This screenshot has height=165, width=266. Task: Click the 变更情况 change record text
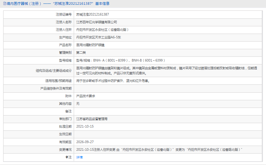(159, 149)
